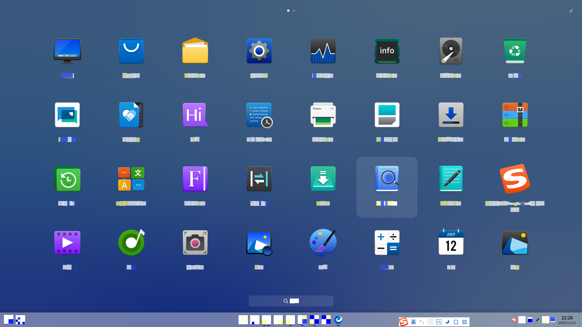Launch the Album mountain picture icon
Viewport: 582px width, 327px height.
515,243
